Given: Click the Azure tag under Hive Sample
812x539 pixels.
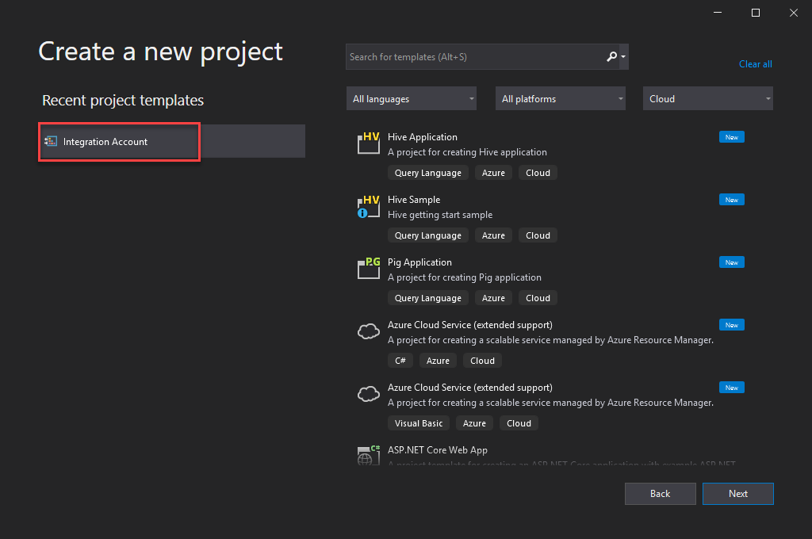Looking at the screenshot, I should click(x=493, y=235).
